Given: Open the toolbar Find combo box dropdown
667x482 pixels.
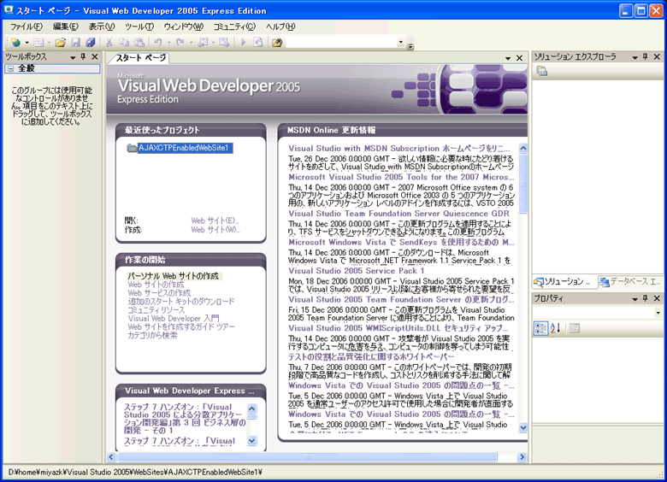Looking at the screenshot, I should (400, 42).
